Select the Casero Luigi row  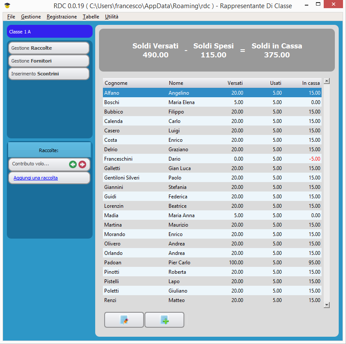212,131
